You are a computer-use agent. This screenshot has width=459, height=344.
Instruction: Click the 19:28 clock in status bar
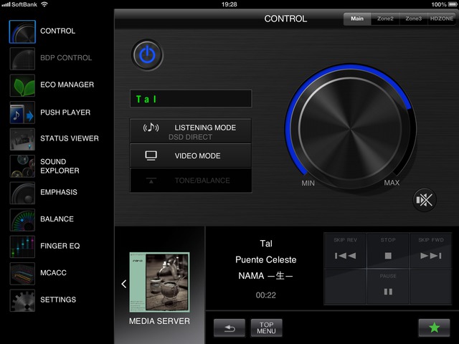229,4
